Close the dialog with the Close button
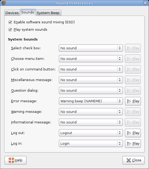The width and height of the screenshot is (149, 169). click(x=133, y=160)
